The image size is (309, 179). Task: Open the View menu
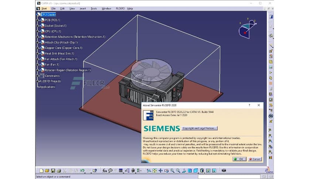pos(72,9)
